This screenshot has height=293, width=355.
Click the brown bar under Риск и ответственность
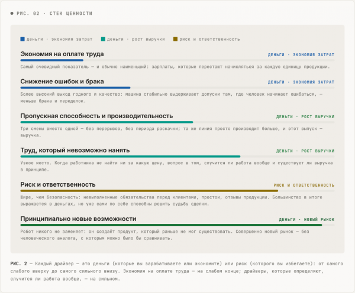[x=149, y=191]
